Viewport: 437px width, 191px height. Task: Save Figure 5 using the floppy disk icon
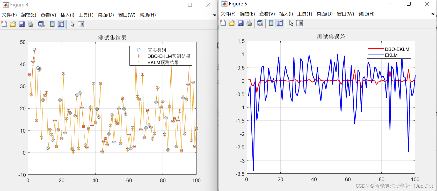[241, 23]
